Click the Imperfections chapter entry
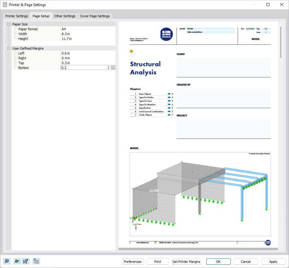 tap(145, 108)
